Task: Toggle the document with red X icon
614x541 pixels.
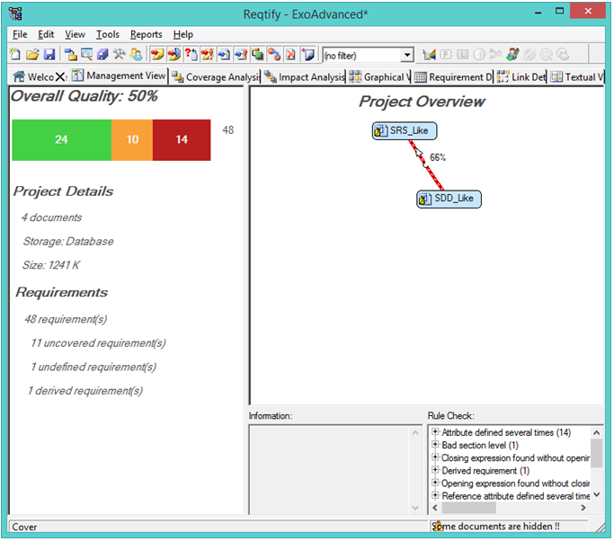Action: 290,54
